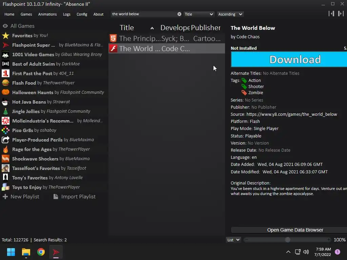347x260 pixels.
Task: Clear the search box with the X icon
Action: (179, 14)
